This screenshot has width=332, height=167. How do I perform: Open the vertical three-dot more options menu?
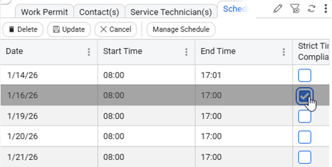[x=325, y=9]
